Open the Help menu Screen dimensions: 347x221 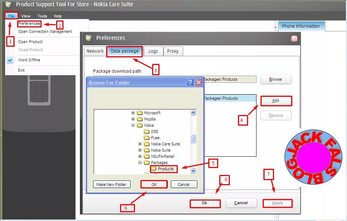[58, 16]
